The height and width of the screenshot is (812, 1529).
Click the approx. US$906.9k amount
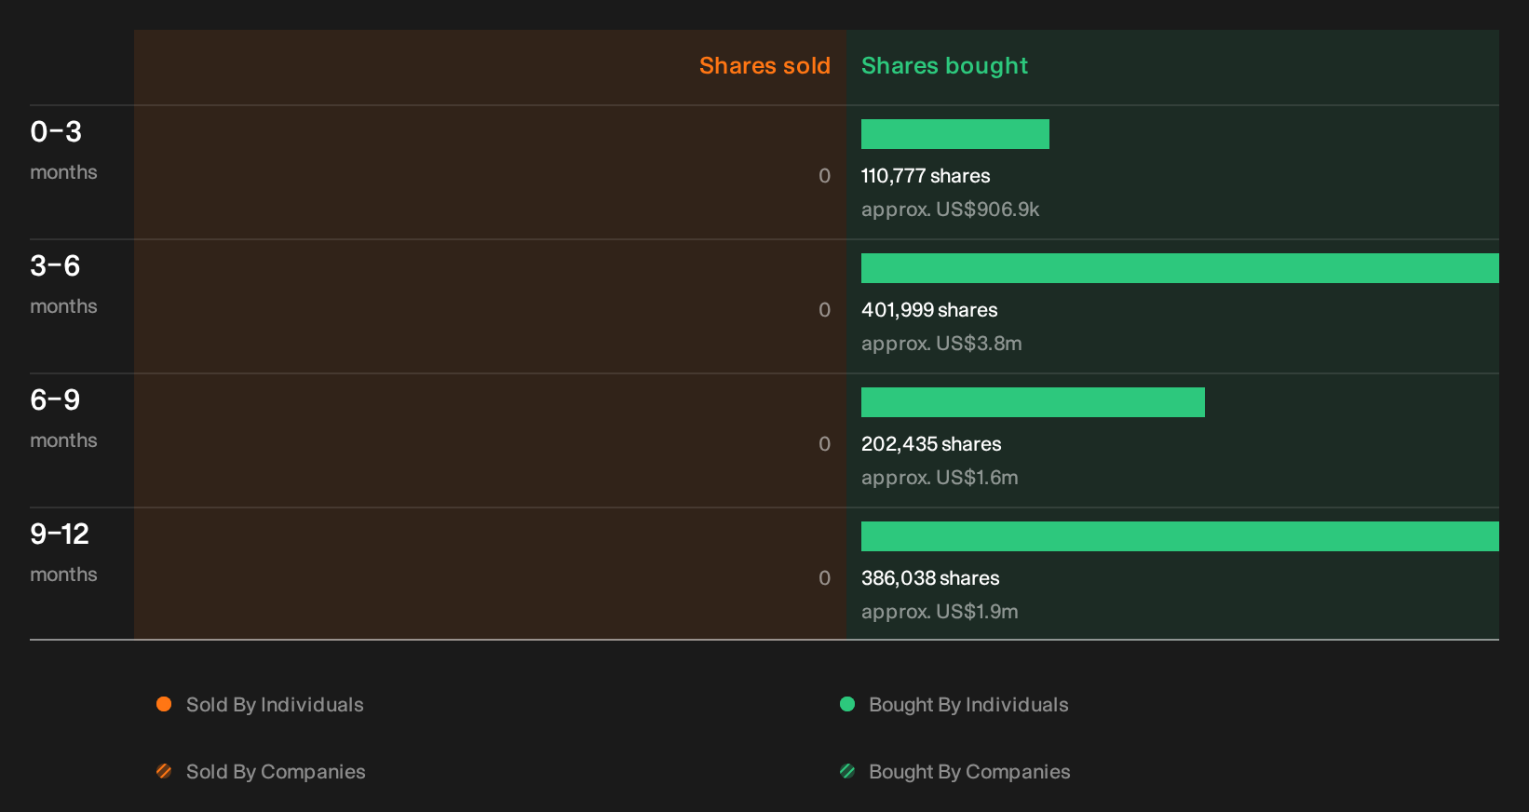[x=950, y=210]
